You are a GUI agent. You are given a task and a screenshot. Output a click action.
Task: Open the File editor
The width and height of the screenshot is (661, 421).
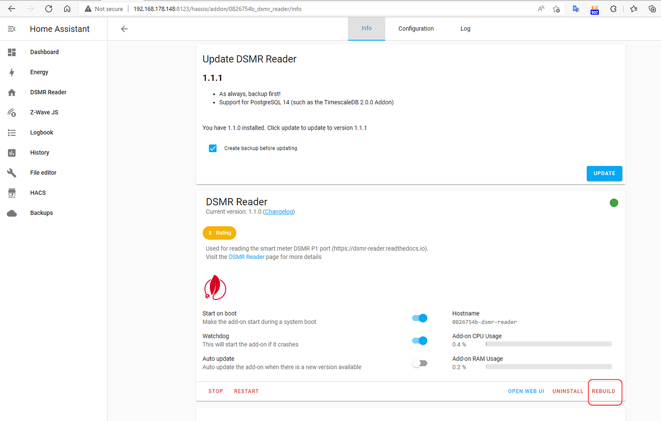[44, 172]
